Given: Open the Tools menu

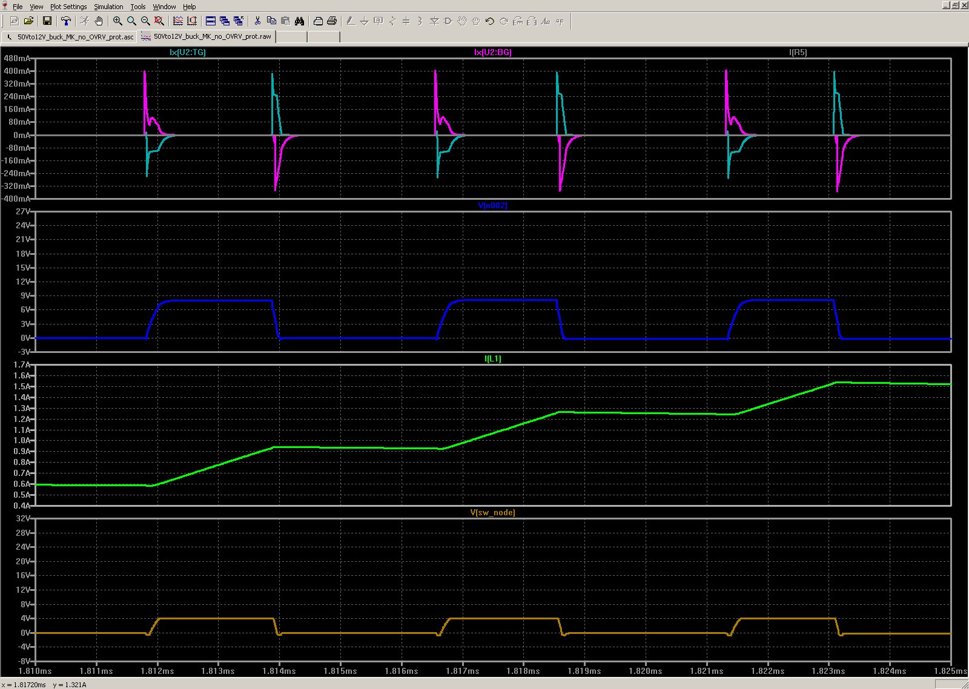Looking at the screenshot, I should click(138, 7).
